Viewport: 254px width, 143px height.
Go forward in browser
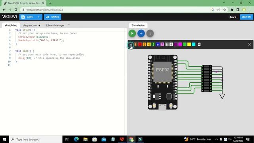click(x=10, y=10)
